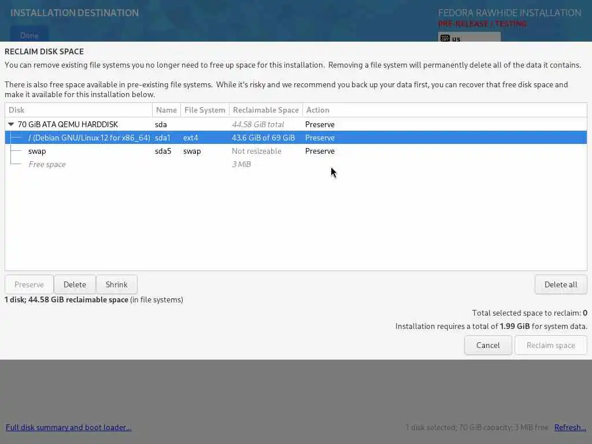Collapse the 70 GiB ATA QEMU HARDDISK row

(x=11, y=124)
